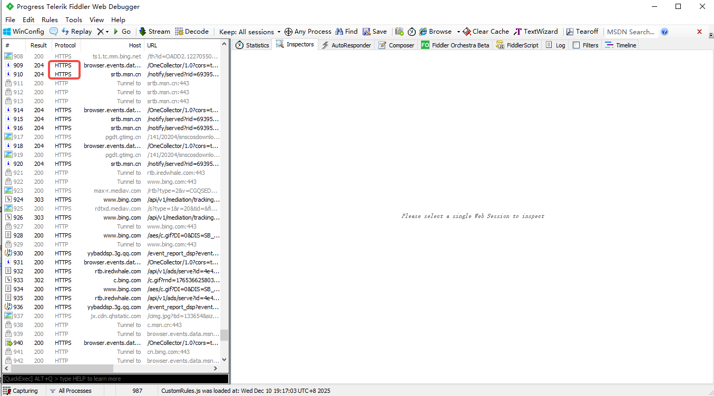Select session 923 host max-r.mediav.com
Screen dimensions: 714x396
tap(111, 191)
